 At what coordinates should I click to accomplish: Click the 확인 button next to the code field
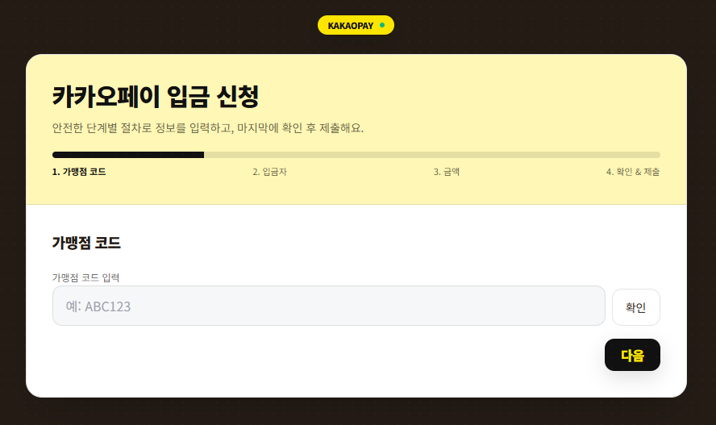tap(635, 307)
